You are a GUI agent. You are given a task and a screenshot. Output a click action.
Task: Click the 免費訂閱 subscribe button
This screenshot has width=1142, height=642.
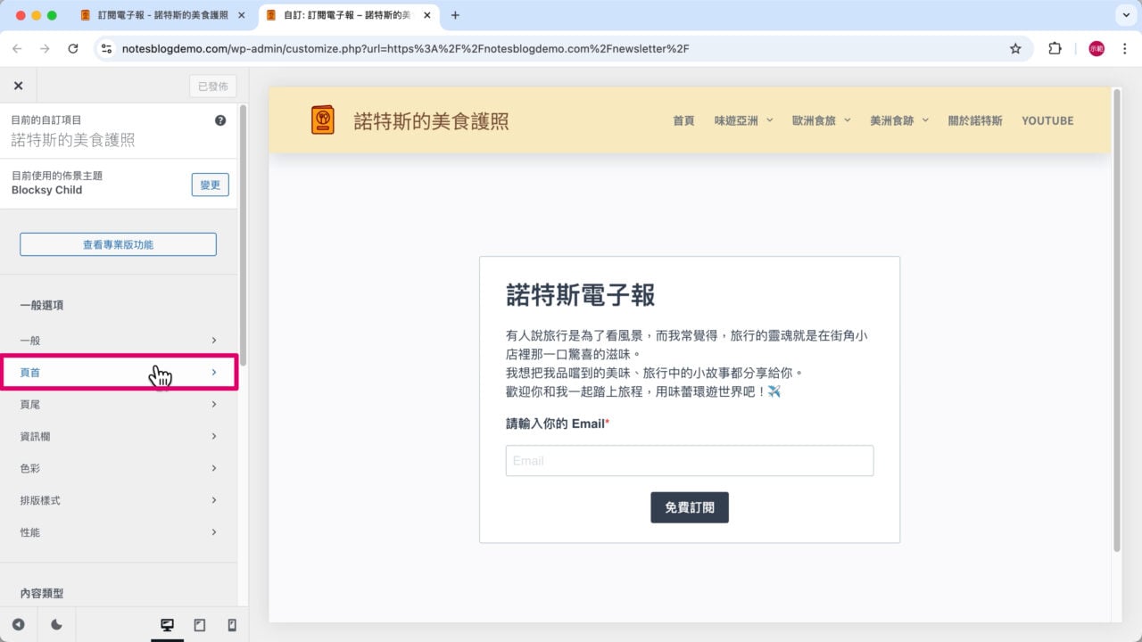point(689,507)
